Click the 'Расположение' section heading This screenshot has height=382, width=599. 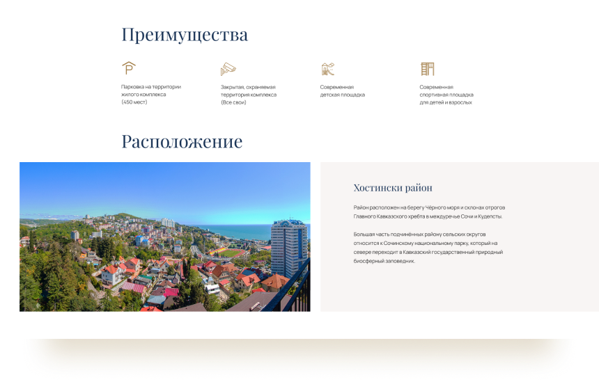182,142
